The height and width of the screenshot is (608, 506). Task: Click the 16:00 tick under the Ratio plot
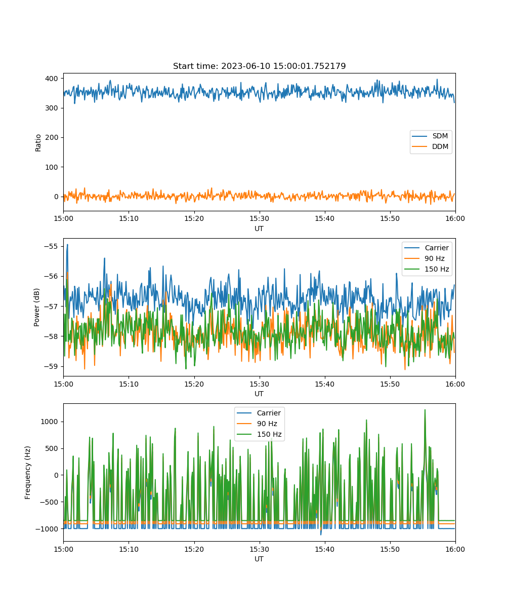pos(455,218)
